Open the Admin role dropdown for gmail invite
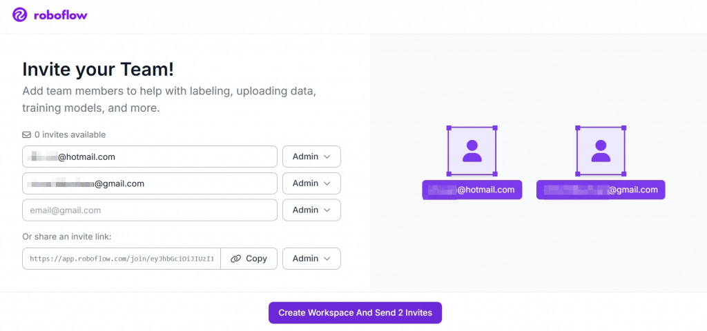 (311, 183)
